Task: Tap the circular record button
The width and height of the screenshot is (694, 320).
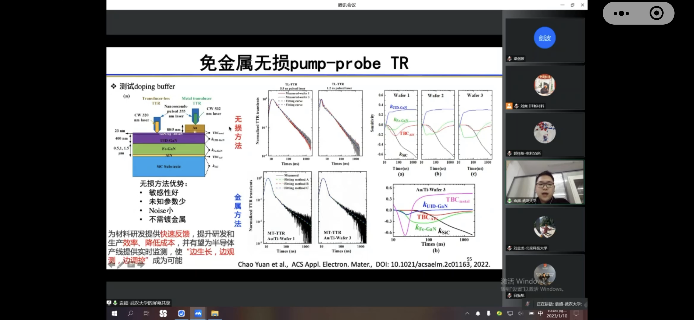Action: pyautogui.click(x=656, y=13)
